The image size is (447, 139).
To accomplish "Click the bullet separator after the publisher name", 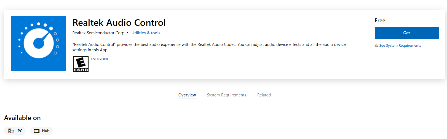I will 127,33.
